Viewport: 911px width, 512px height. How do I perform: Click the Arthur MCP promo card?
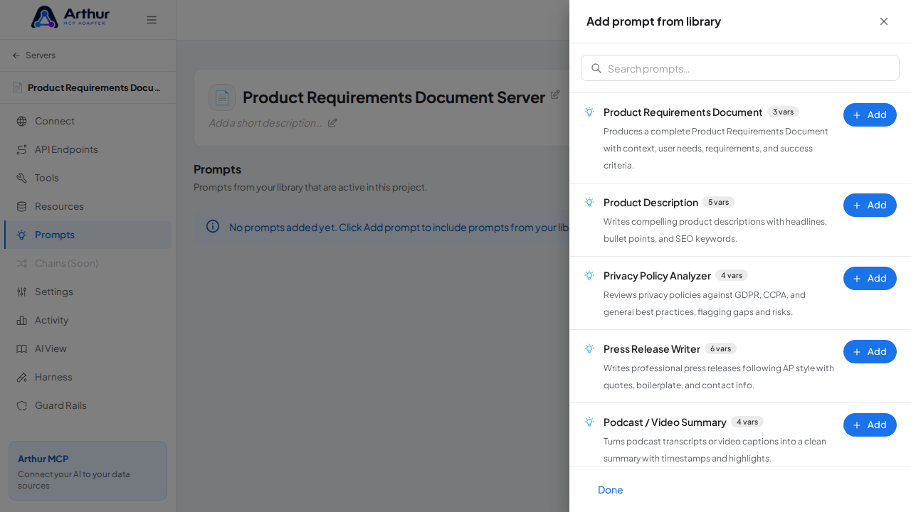[88, 471]
